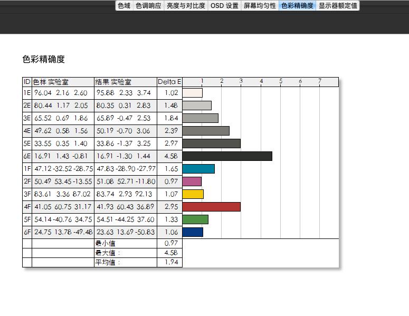The height and width of the screenshot is (316, 409).
Task: Click the 平均值 result 1.94 cell
Action: coord(169,262)
